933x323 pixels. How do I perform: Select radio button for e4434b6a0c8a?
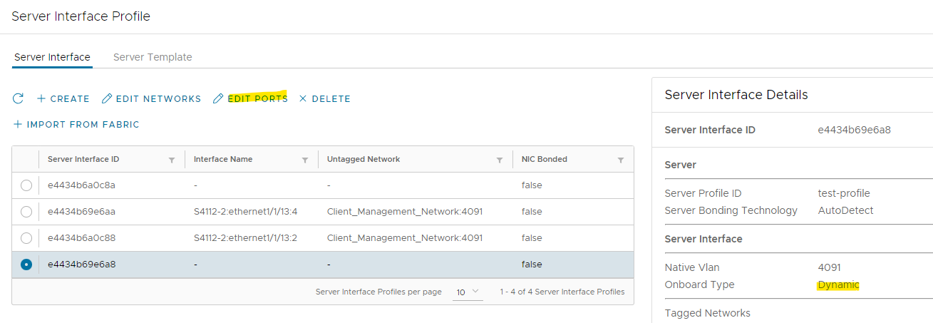point(26,185)
